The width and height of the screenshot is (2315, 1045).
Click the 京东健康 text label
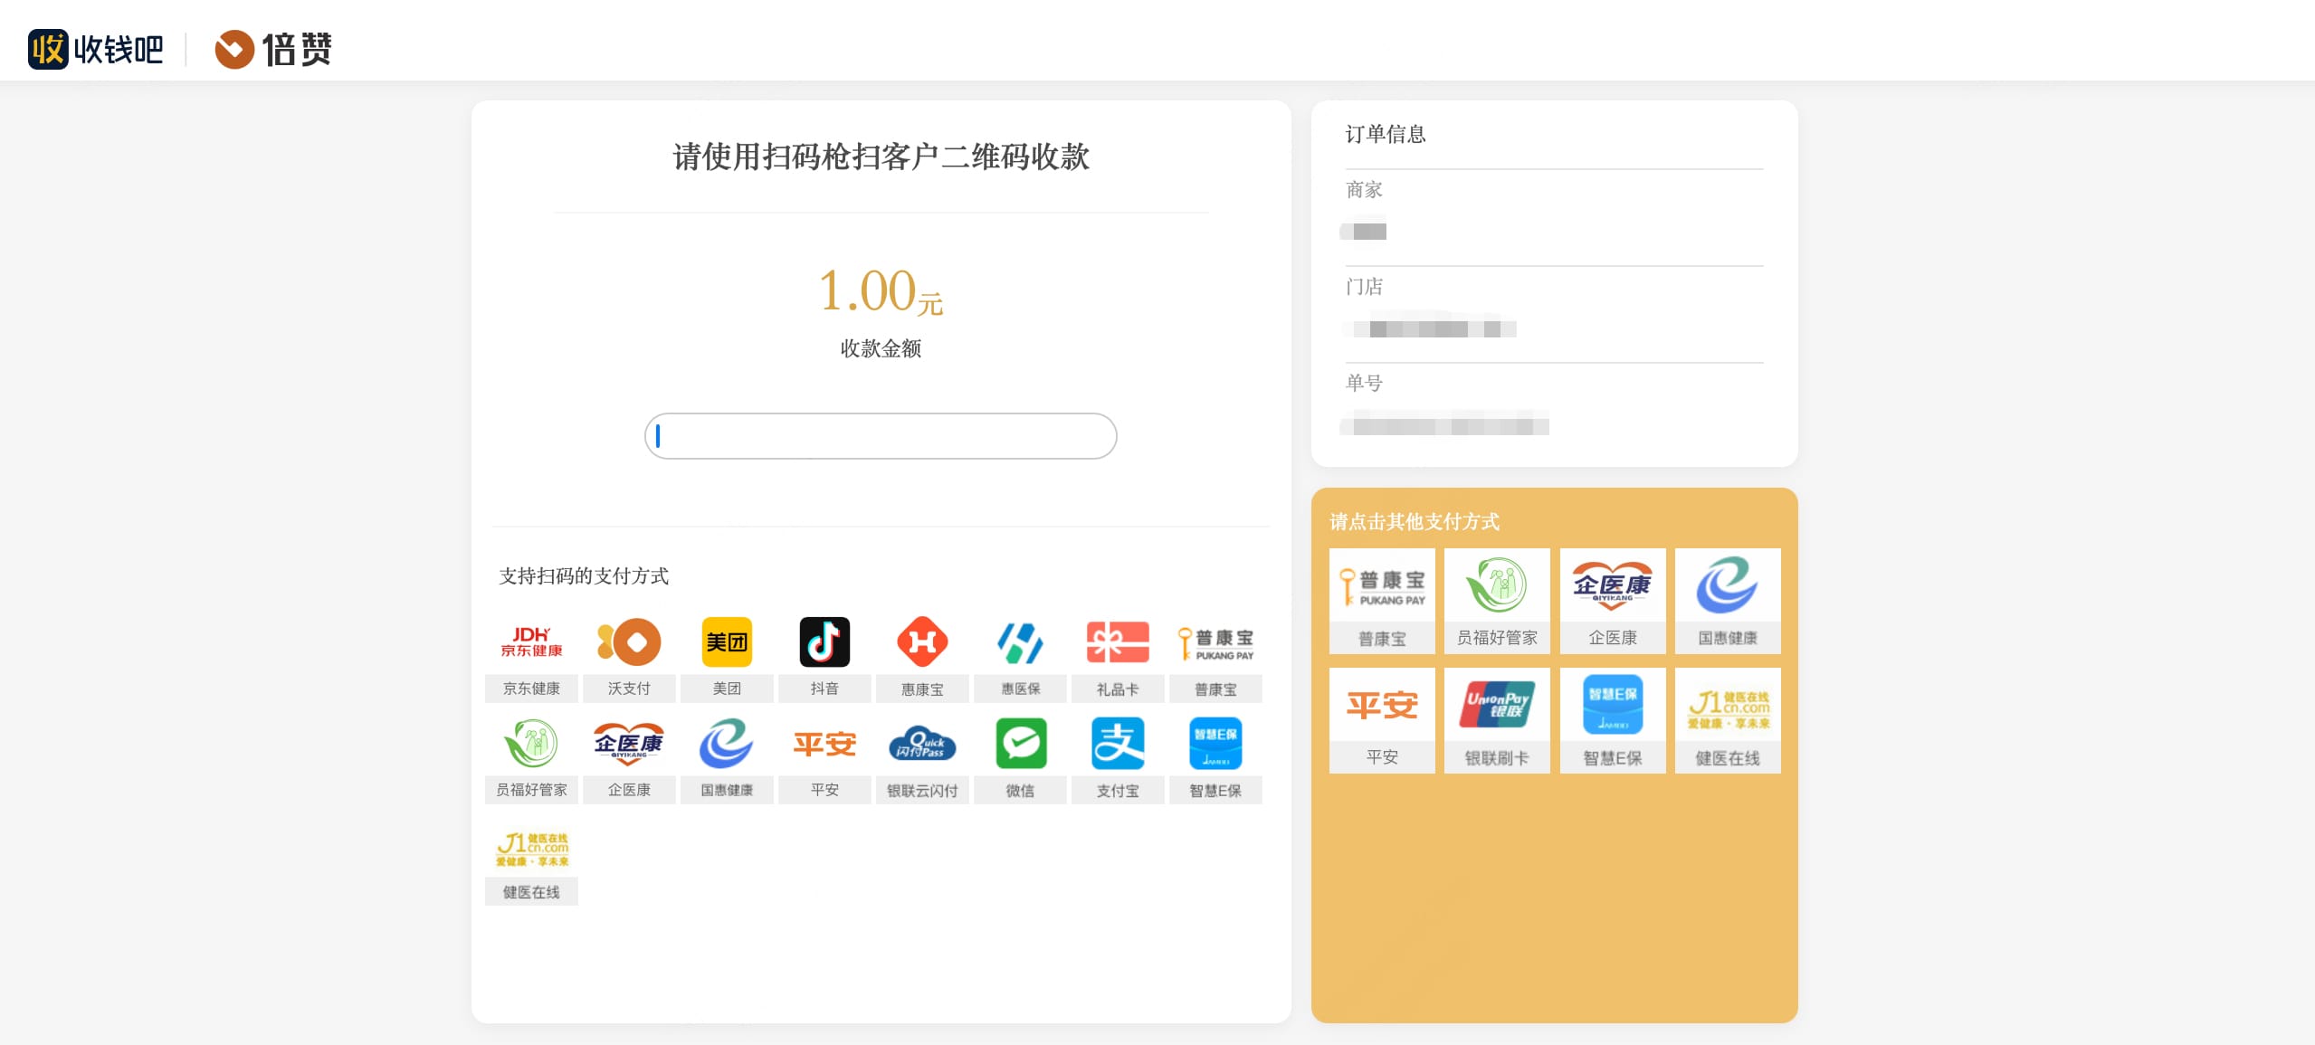[531, 689]
